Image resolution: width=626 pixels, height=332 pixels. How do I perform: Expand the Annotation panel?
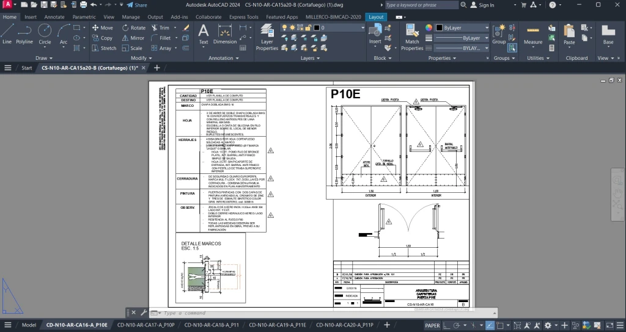coord(224,58)
